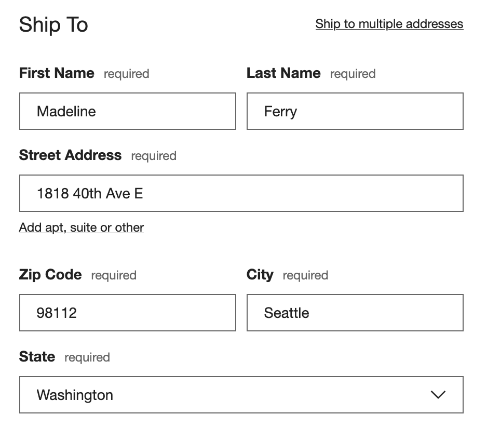This screenshot has height=428, width=487.
Task: Focus the City field containing Seattle
Action: point(355,313)
